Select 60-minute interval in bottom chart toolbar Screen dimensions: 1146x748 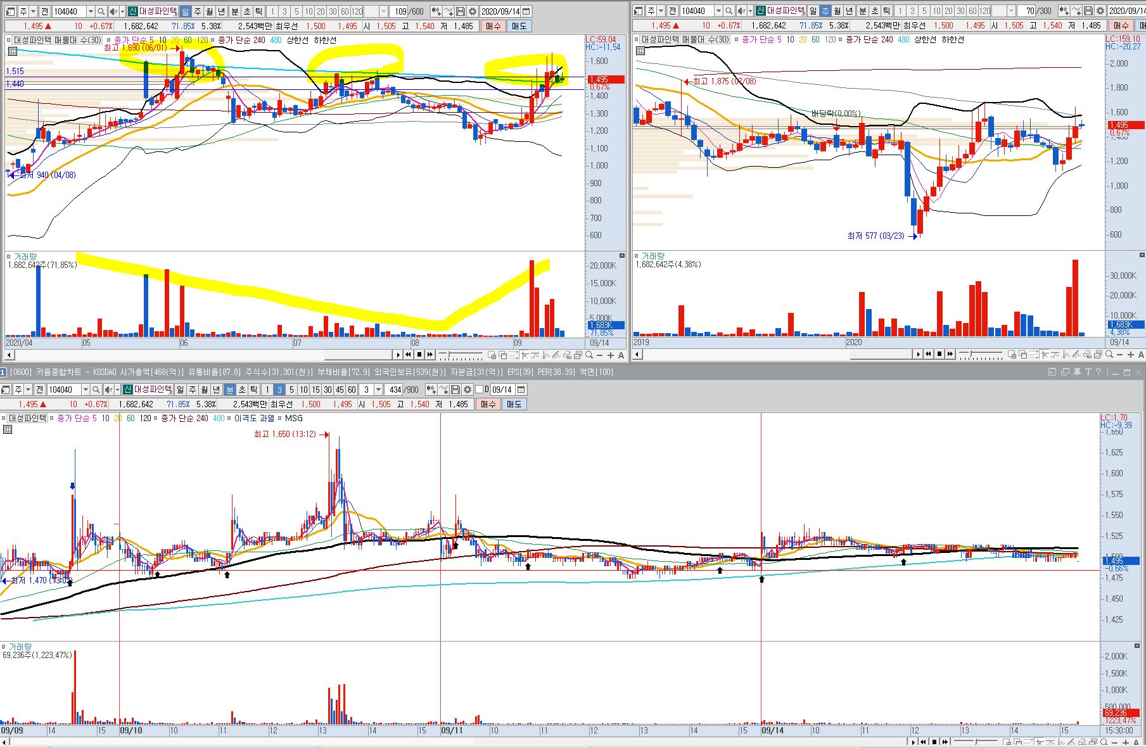352,390
